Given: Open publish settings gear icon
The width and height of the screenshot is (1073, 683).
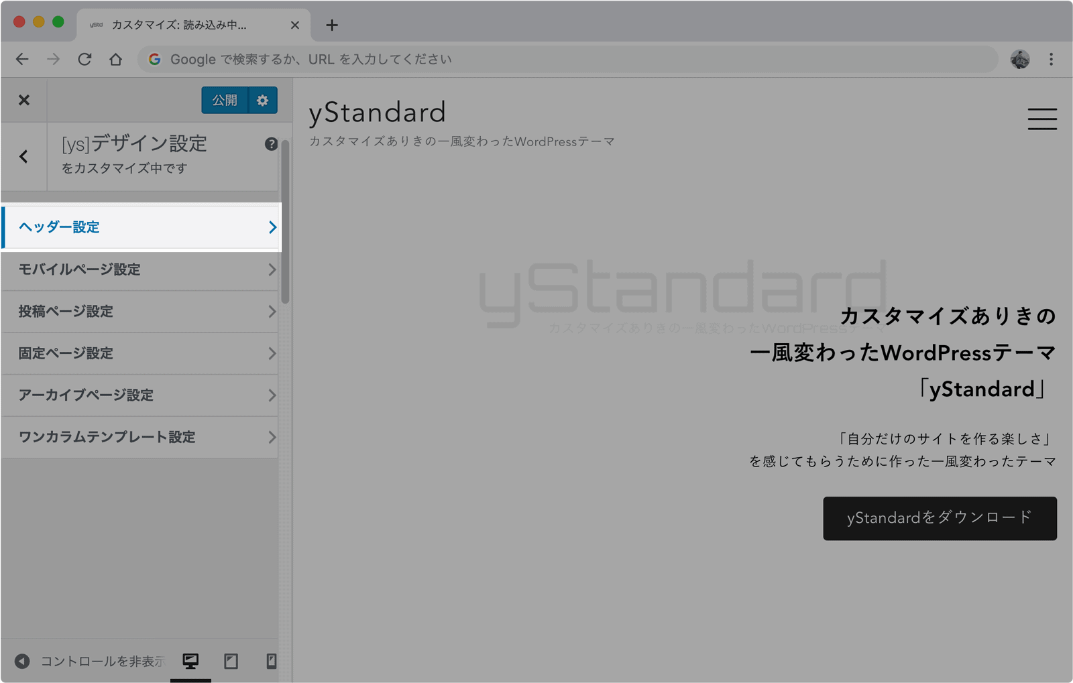Looking at the screenshot, I should [x=263, y=101].
